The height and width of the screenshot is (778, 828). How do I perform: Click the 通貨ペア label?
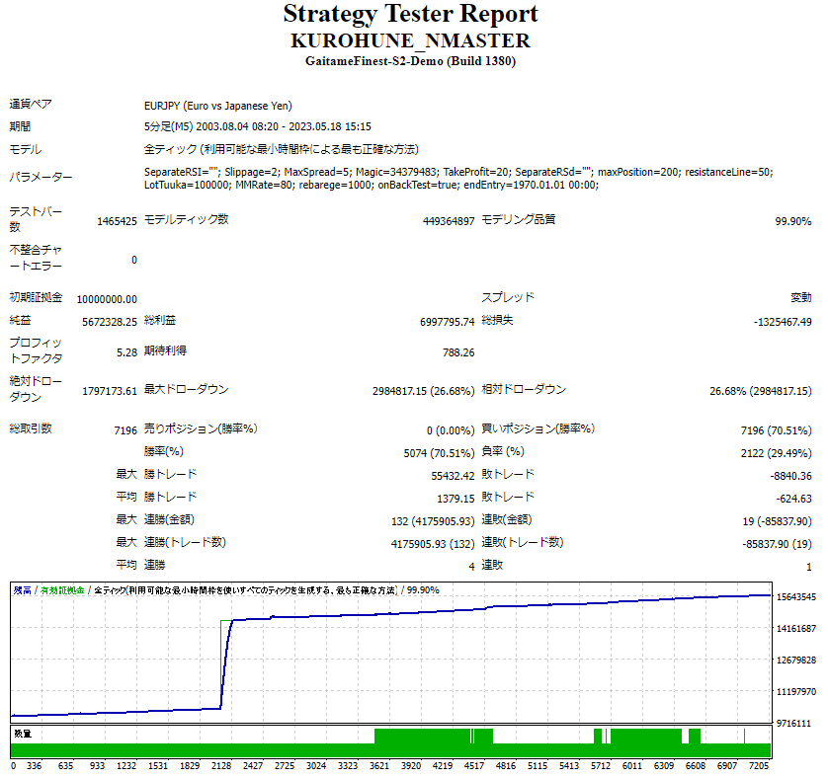[x=31, y=104]
